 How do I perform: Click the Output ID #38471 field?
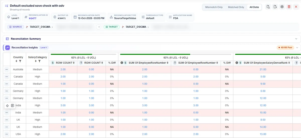pyautogui.click(x=61, y=17)
